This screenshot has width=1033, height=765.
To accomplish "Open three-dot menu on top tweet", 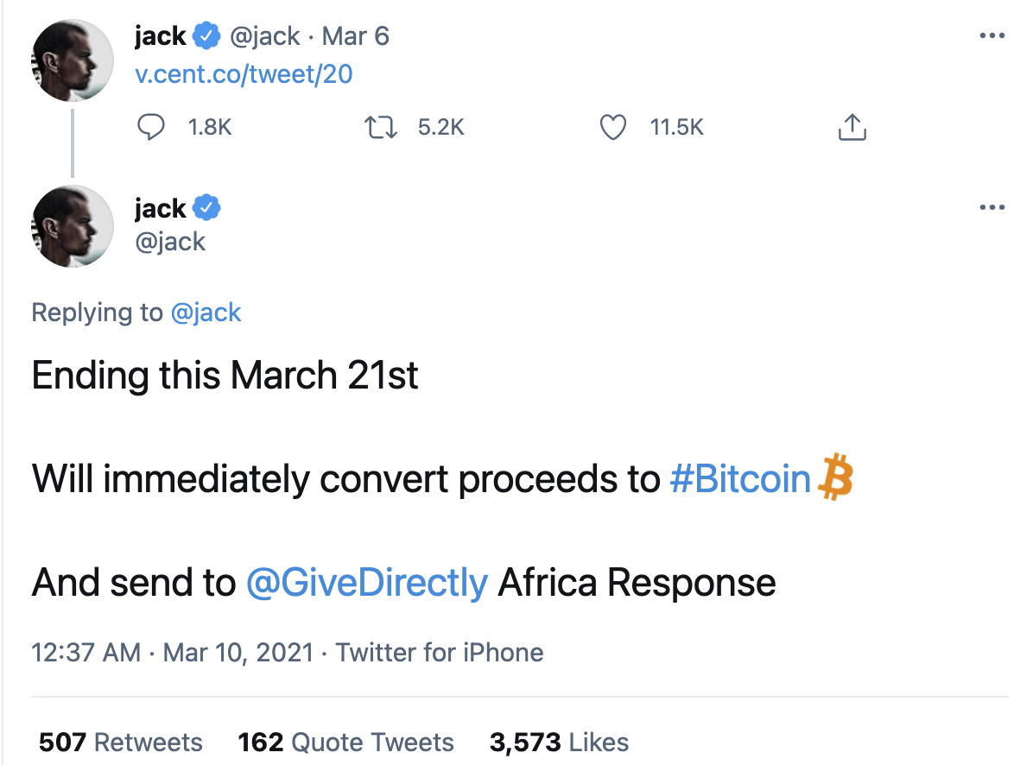I will tap(992, 36).
